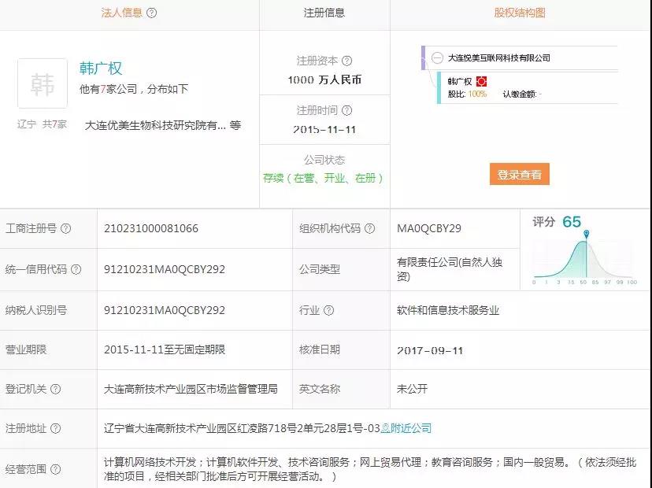Screen dimensions: 652x488
Task: Click question mark beside 组织机构代码
Action: (x=370, y=228)
